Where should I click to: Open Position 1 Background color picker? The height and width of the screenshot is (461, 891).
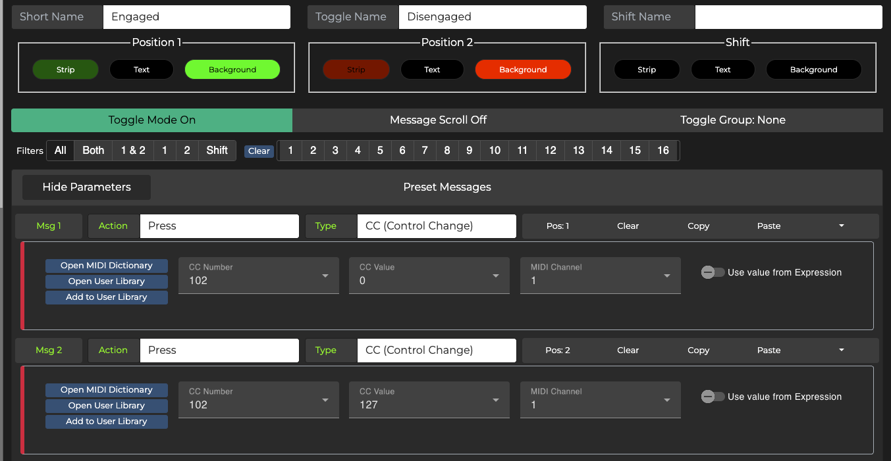[x=232, y=70]
